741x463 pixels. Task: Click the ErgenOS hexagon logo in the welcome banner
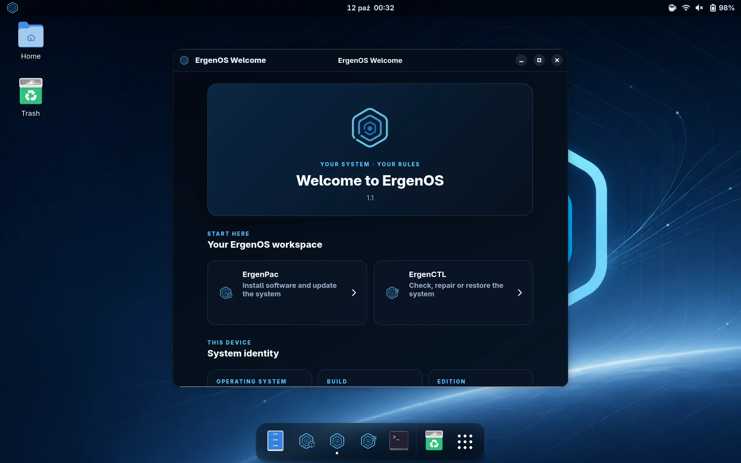(x=370, y=128)
